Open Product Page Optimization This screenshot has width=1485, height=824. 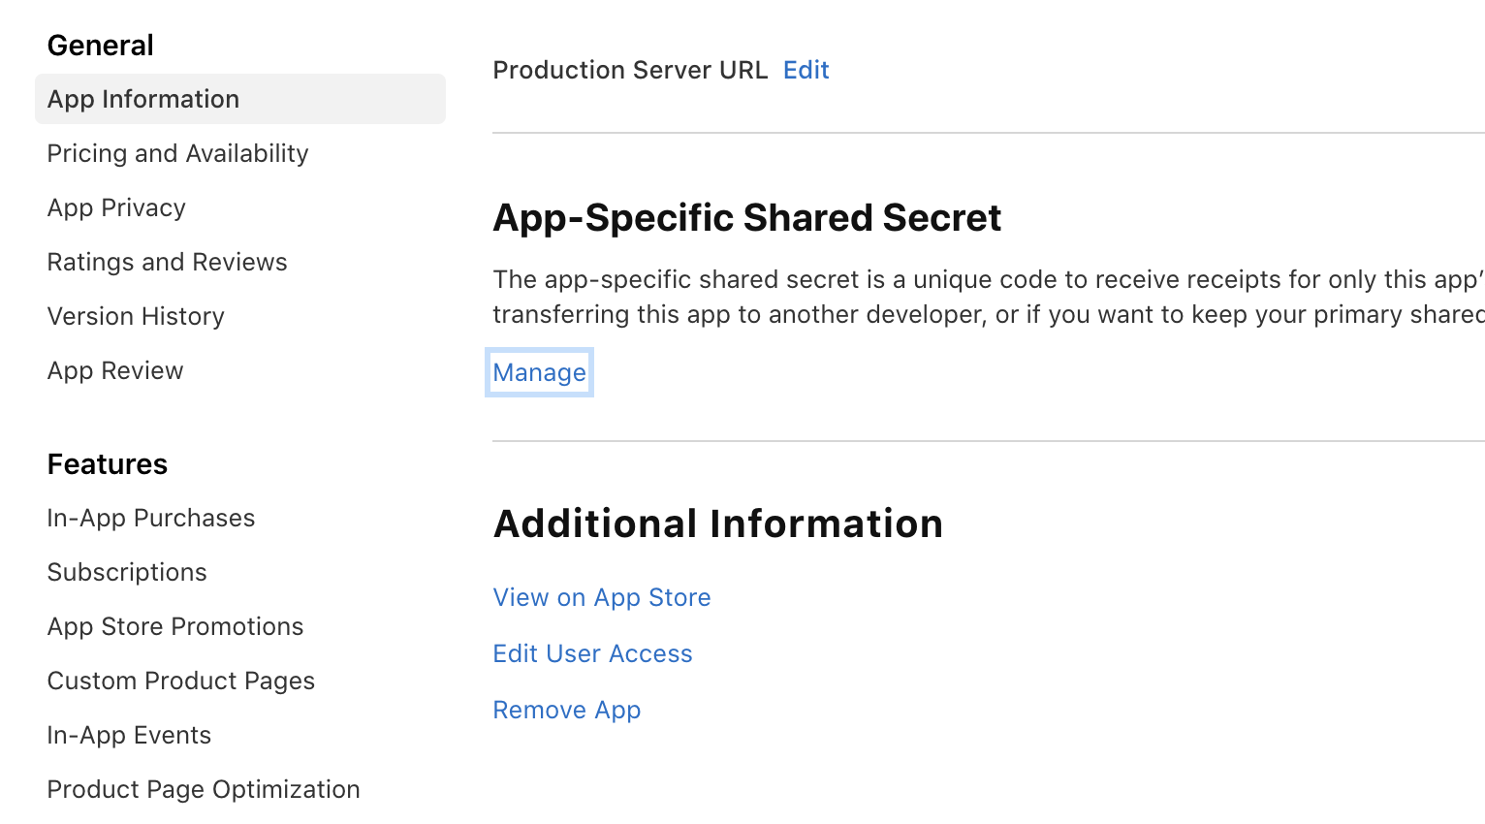(x=204, y=789)
